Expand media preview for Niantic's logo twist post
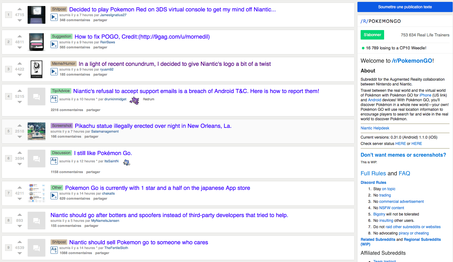Image resolution: width=453 pixels, height=262 pixels. pos(54,72)
